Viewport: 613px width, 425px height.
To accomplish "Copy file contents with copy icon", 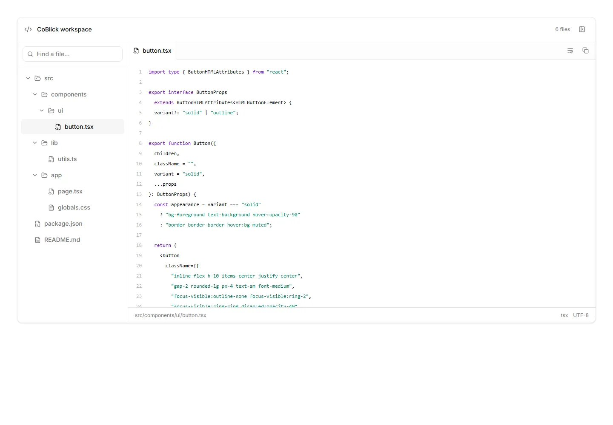I will click(586, 51).
